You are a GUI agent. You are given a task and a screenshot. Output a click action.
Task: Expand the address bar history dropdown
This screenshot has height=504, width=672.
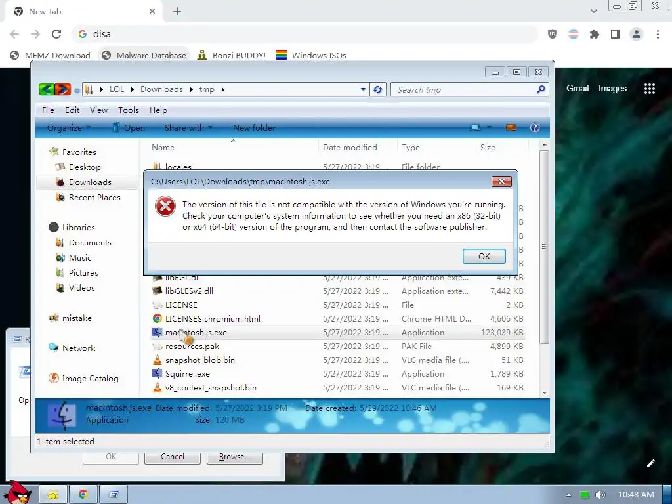pos(363,89)
